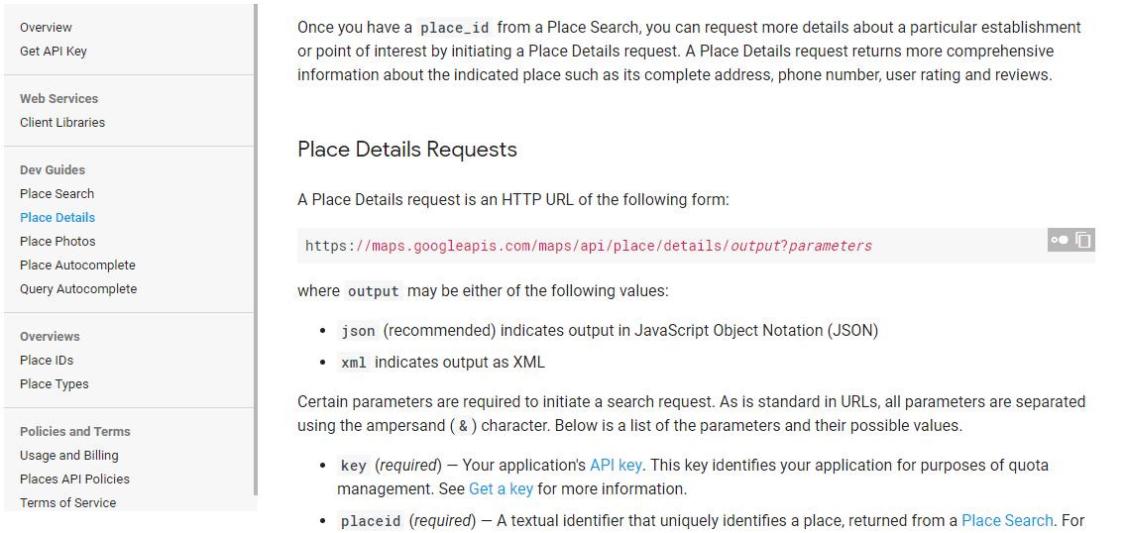Copy the Place Details request URL
The width and height of the screenshot is (1126, 533).
coord(1083,240)
